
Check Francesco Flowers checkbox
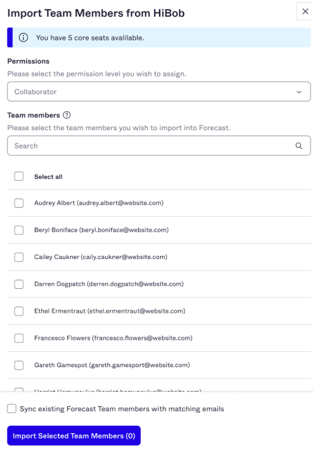[x=19, y=338]
